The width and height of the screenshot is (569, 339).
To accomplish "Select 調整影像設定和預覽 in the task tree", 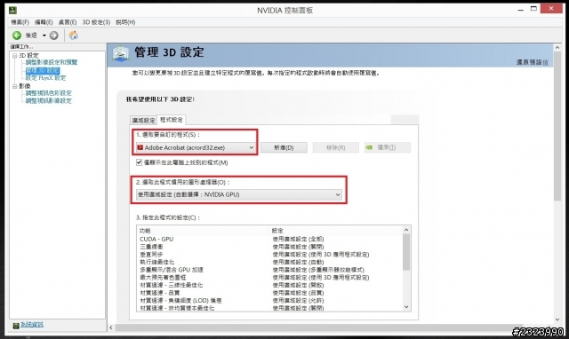I will pyautogui.click(x=52, y=62).
